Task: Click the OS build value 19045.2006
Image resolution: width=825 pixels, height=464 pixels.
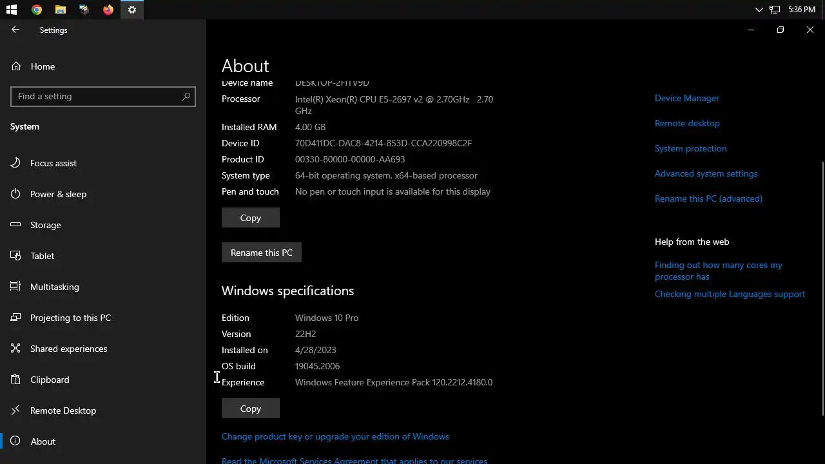Action: coord(317,366)
